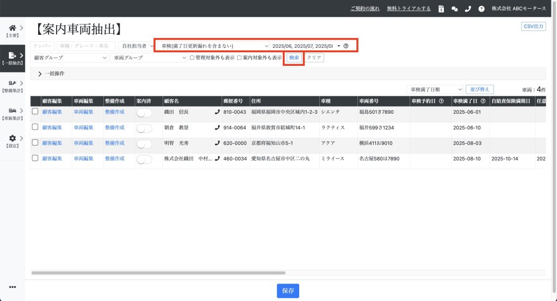
Task: Click 車両編集 link for 織田 信長
Action: coord(83,112)
